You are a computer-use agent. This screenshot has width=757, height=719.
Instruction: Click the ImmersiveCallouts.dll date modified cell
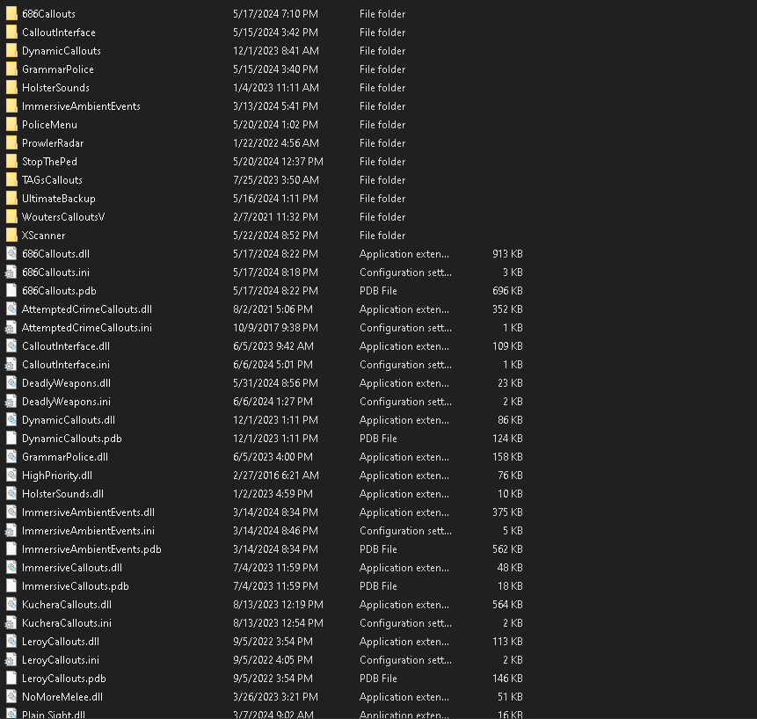[x=276, y=568]
